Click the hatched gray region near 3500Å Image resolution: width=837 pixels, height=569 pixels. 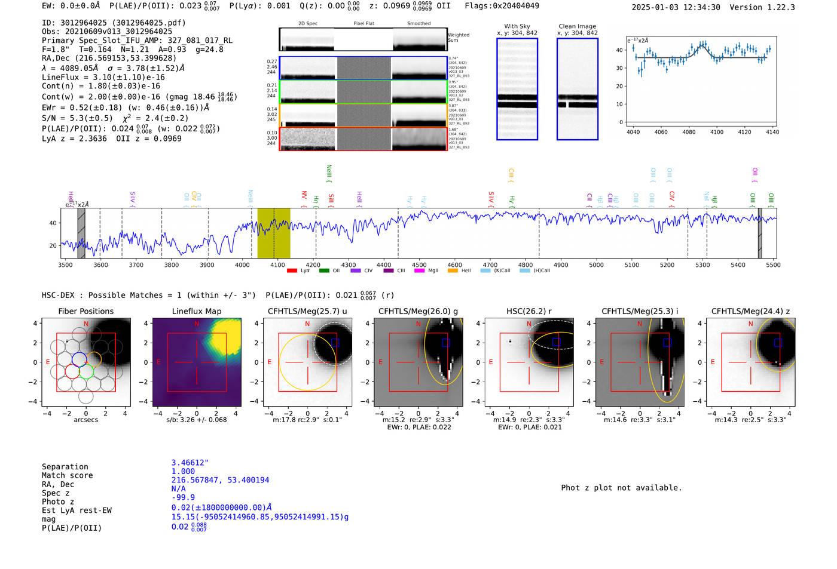(x=81, y=233)
